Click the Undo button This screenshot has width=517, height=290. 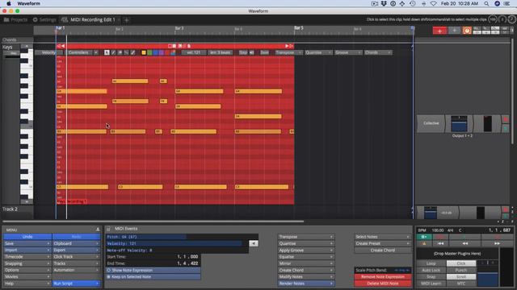(x=27, y=237)
